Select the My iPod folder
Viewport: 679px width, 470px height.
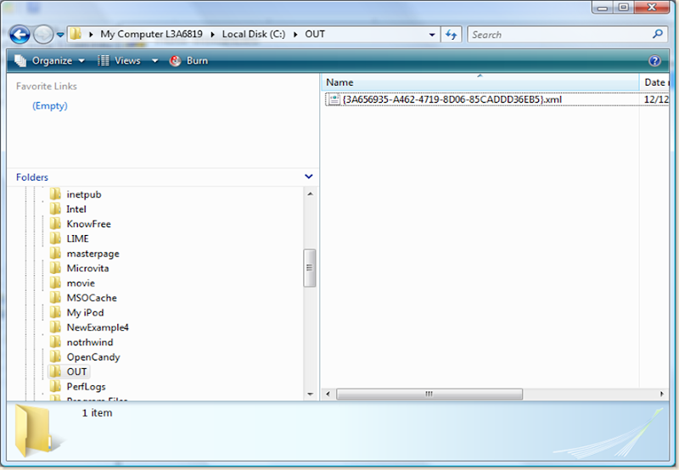click(85, 313)
